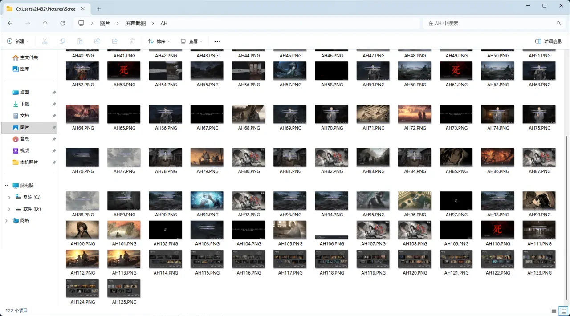The width and height of the screenshot is (570, 316).
Task: Expand the 此电脑 tree node
Action: [x=7, y=186]
